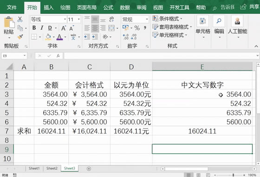
Task: Click the cell borders icon
Action: pyautogui.click(x=34, y=37)
